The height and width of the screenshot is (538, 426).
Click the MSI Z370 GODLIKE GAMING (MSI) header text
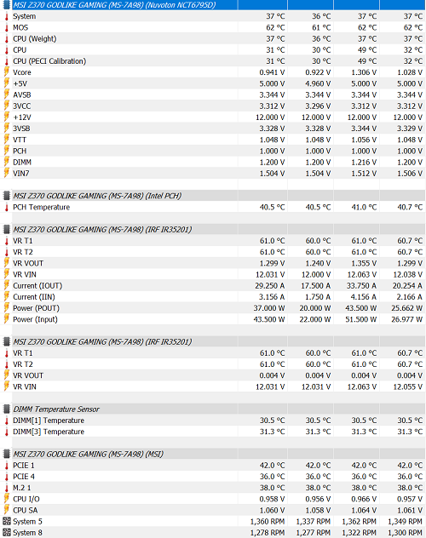coord(88,454)
